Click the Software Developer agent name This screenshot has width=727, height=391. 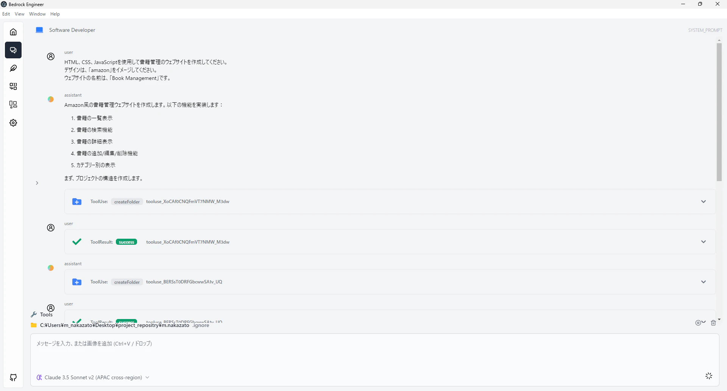pyautogui.click(x=72, y=30)
